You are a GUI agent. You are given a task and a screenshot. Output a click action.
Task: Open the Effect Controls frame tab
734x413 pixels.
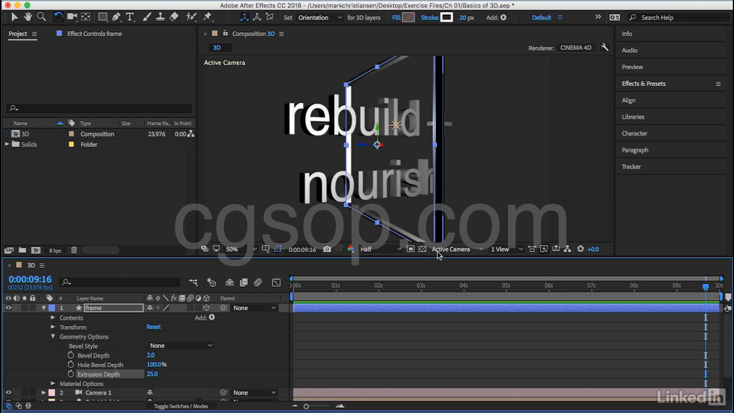point(94,33)
